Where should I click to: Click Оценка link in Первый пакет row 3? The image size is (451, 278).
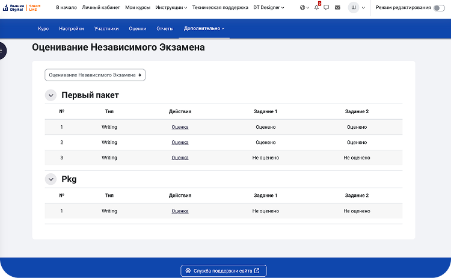click(x=180, y=158)
